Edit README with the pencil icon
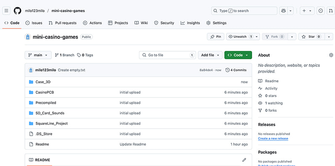Viewport: 335px width, 166px height. [x=244, y=160]
